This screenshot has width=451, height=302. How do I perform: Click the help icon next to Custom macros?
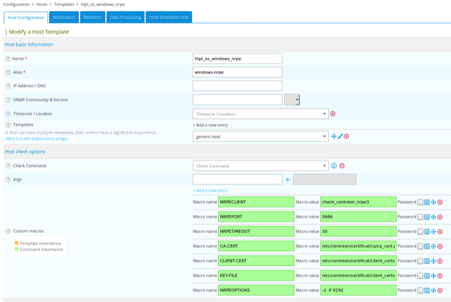pos(8,232)
